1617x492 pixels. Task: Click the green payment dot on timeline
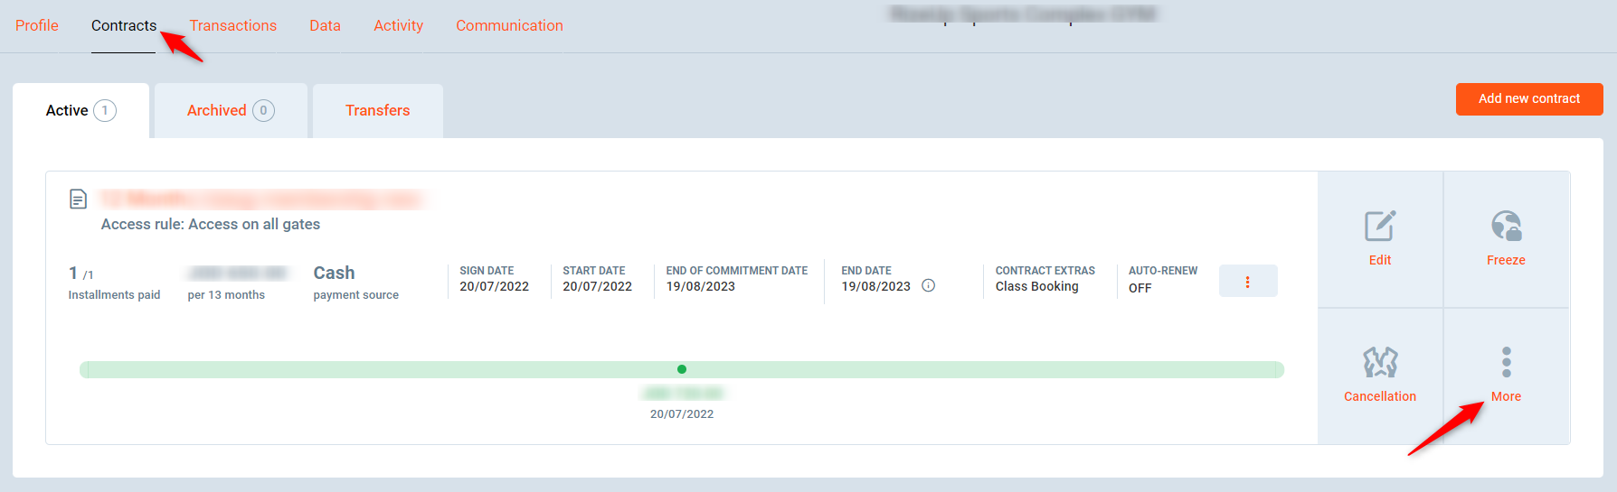[x=682, y=369]
